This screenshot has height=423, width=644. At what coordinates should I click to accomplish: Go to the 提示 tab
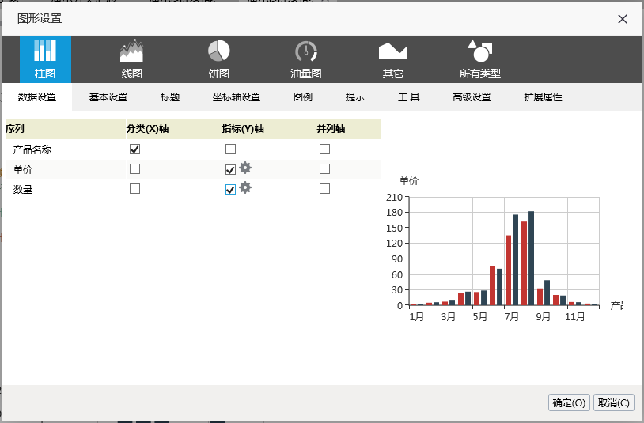[355, 97]
